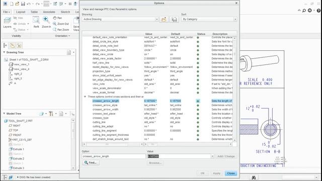Select the Pan hand tool

57,18
